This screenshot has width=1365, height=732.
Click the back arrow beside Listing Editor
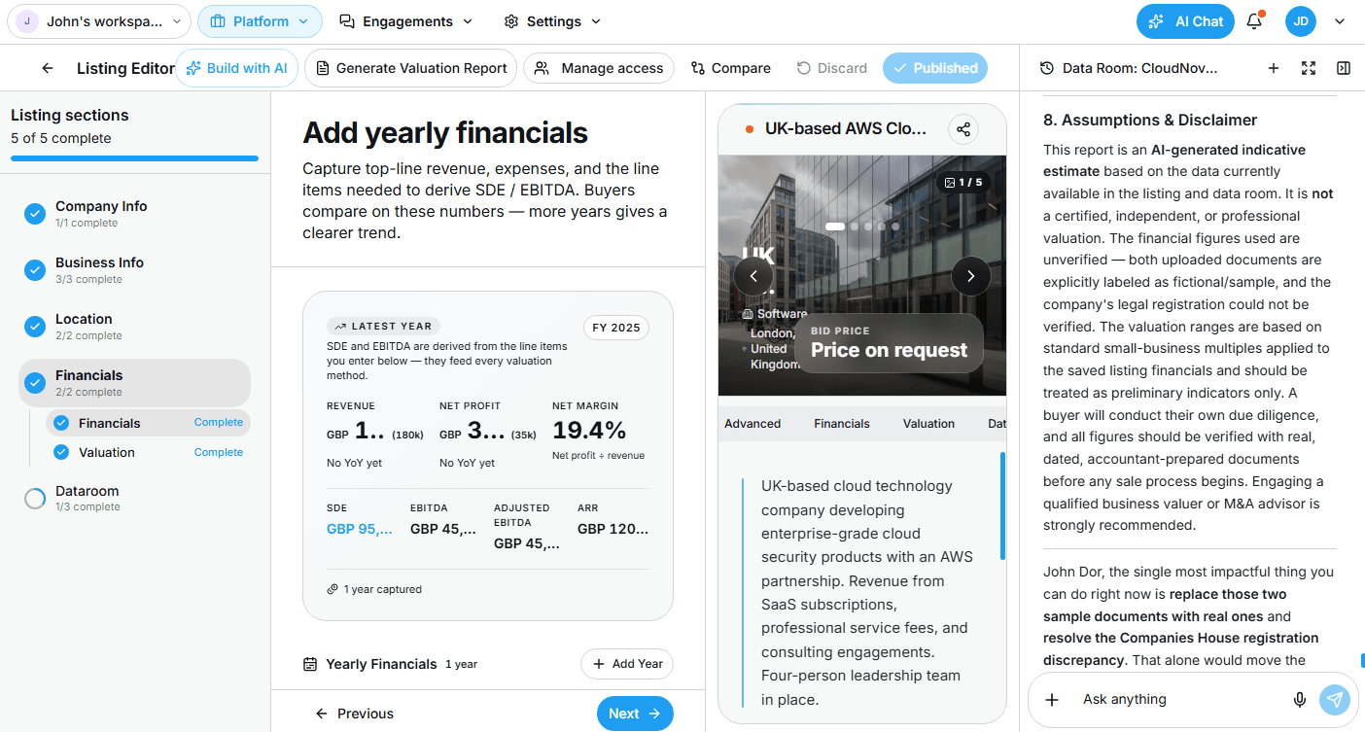point(48,68)
